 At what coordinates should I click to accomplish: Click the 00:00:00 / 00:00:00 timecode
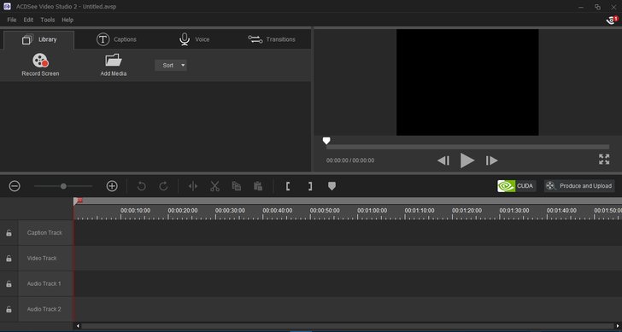pyautogui.click(x=350, y=160)
